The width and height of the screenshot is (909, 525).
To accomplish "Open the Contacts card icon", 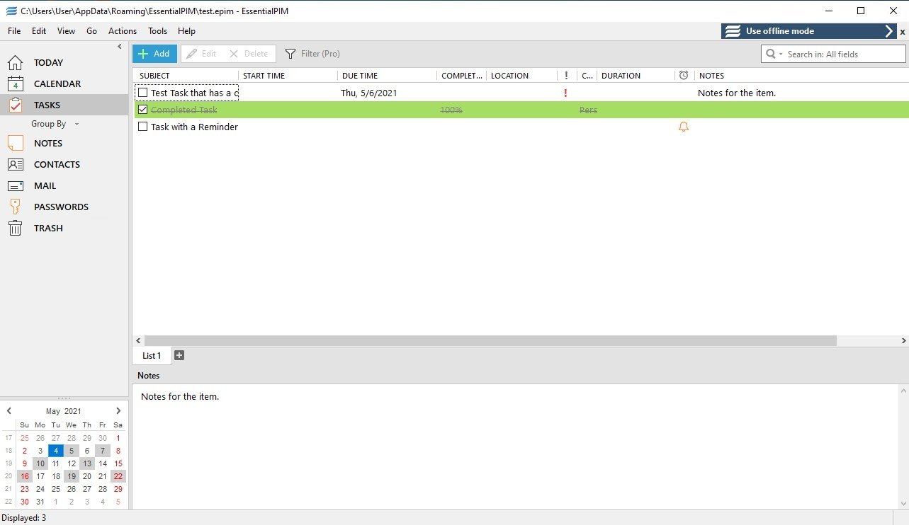I will point(15,164).
